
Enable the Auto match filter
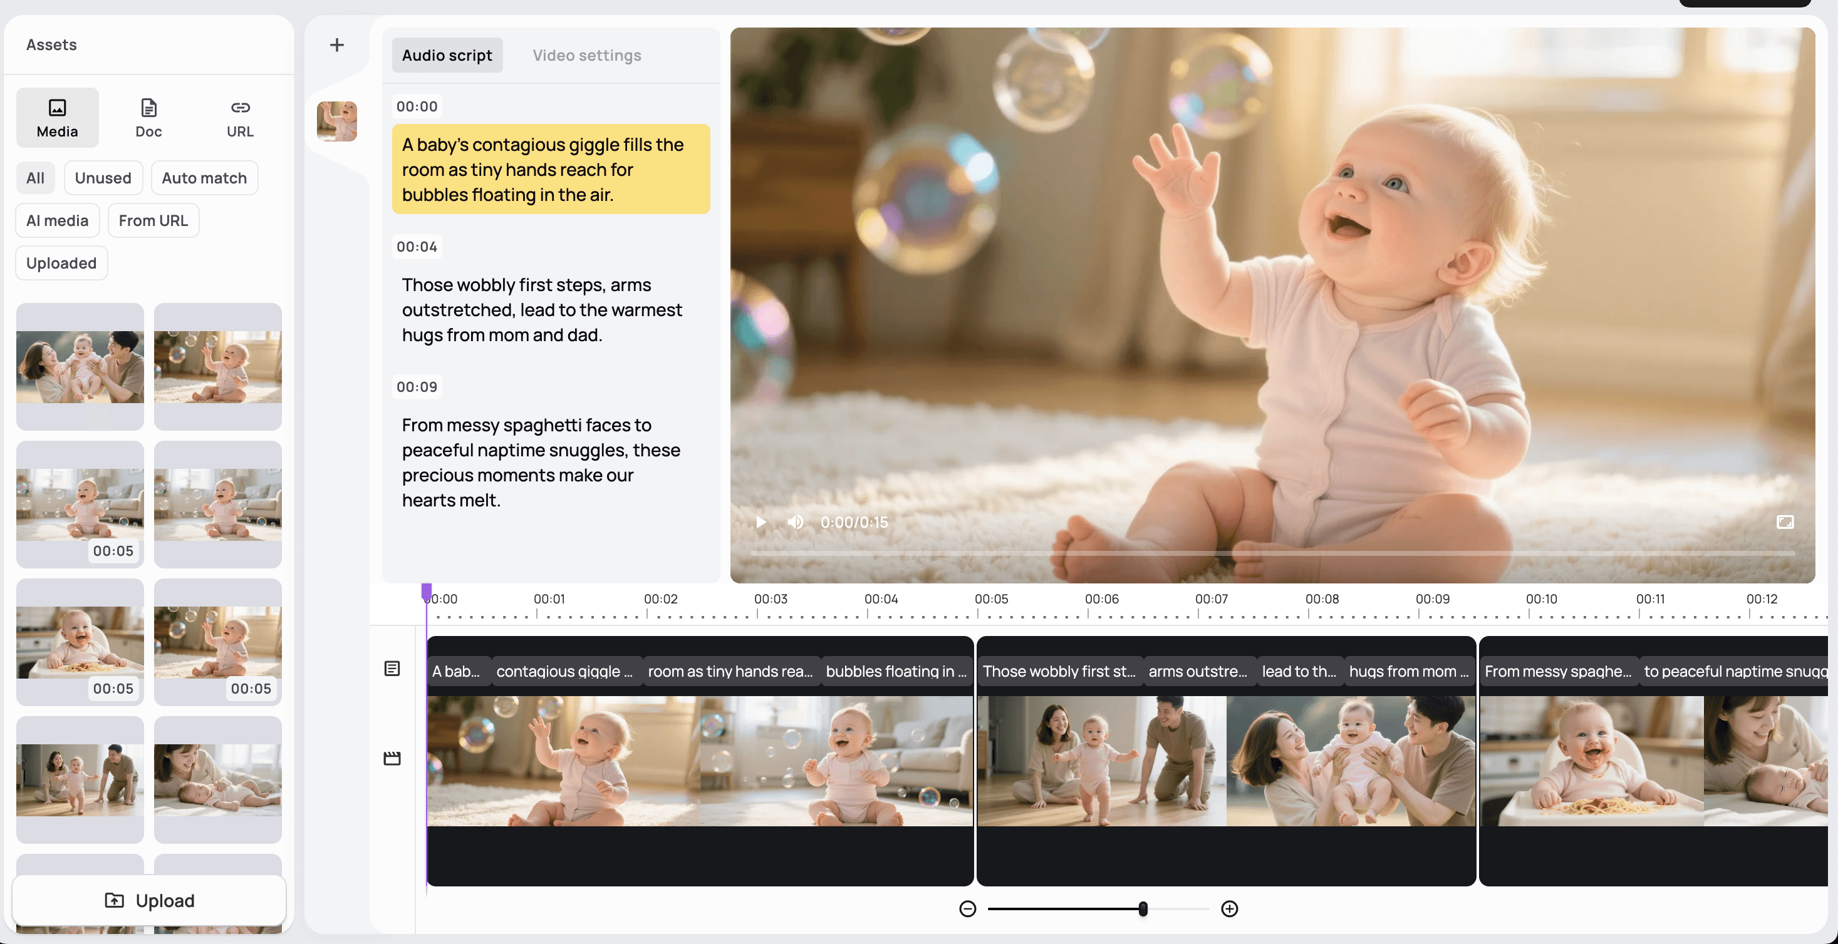click(204, 178)
